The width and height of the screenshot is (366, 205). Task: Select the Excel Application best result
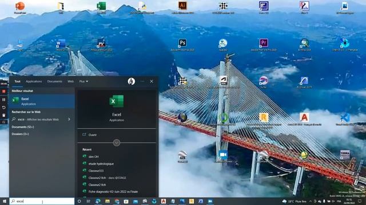(42, 101)
